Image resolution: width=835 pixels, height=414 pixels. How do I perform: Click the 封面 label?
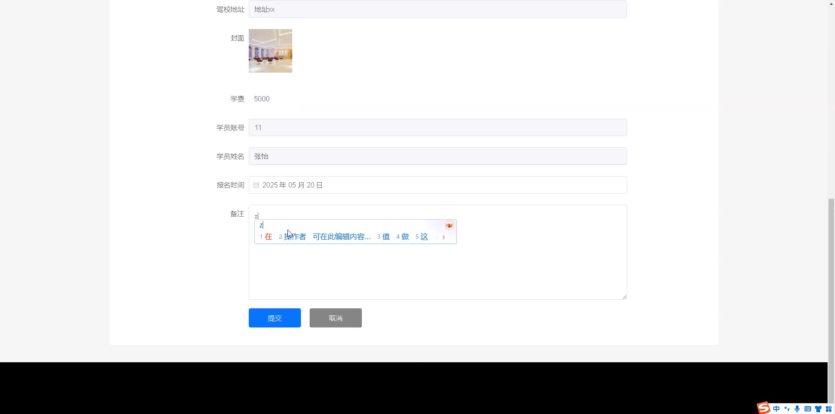(237, 38)
